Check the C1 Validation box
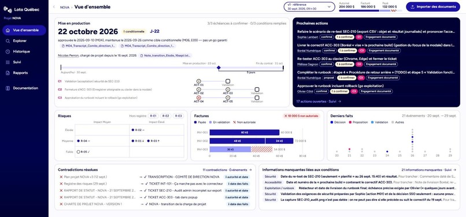Screen dimensions: 466x217 (228, 81)
